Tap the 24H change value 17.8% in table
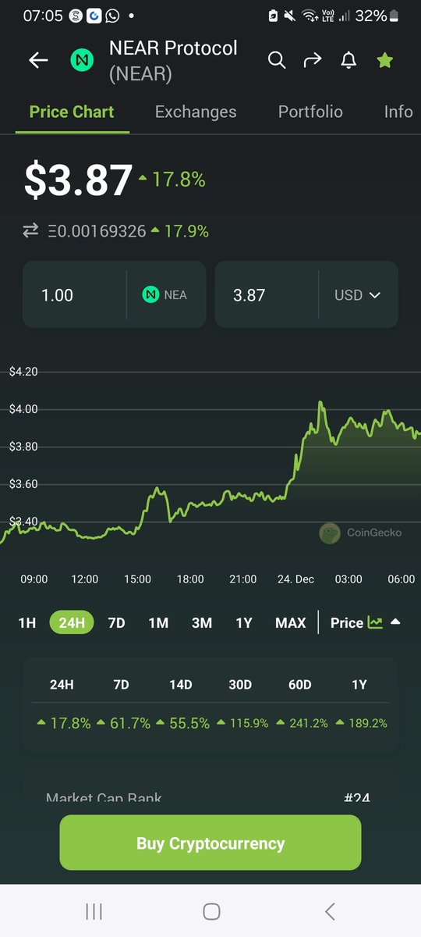 point(64,723)
